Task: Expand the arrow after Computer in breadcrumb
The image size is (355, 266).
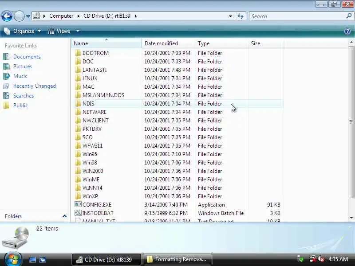Action: coord(79,16)
